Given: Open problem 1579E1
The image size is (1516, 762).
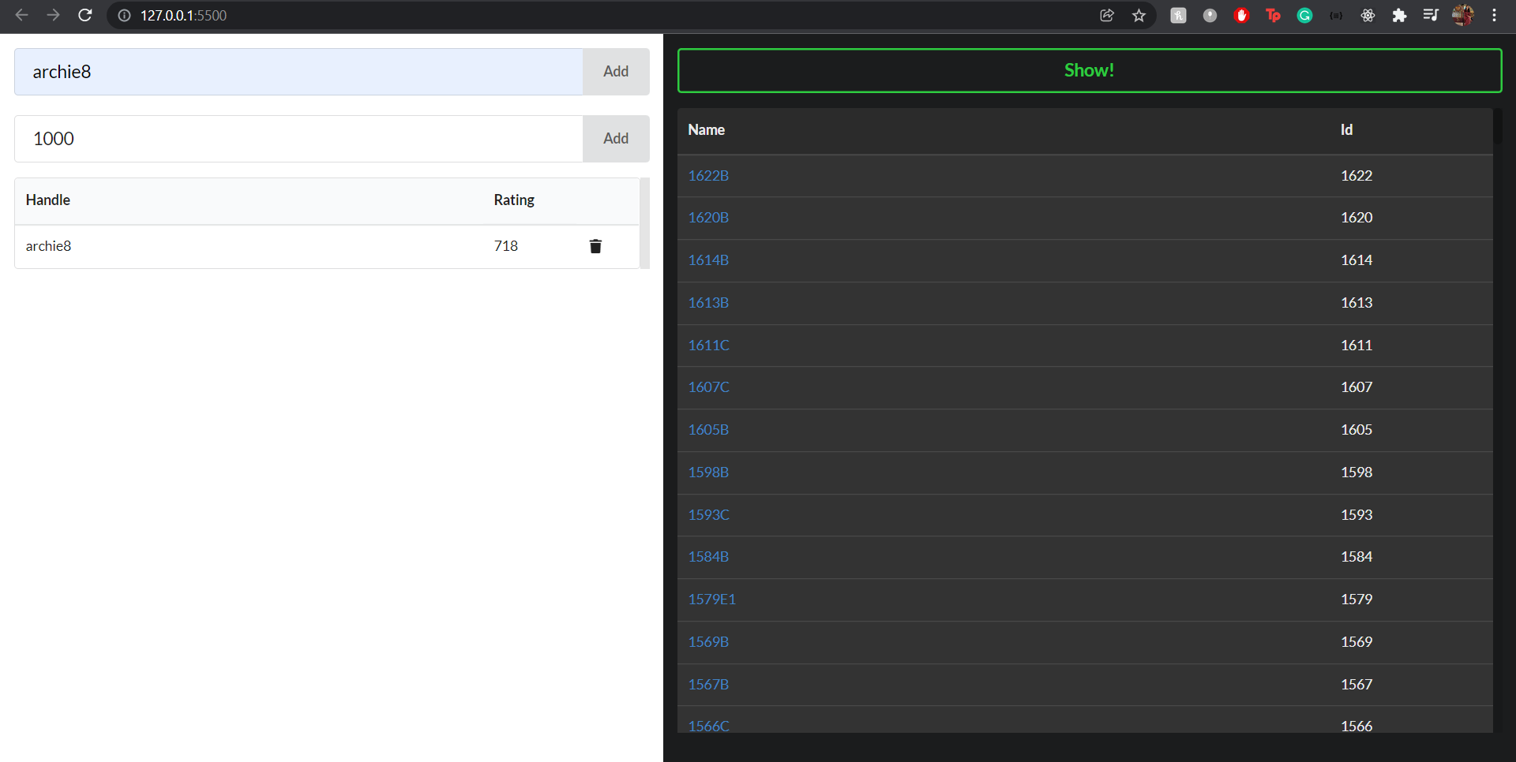Looking at the screenshot, I should pyautogui.click(x=711, y=599).
